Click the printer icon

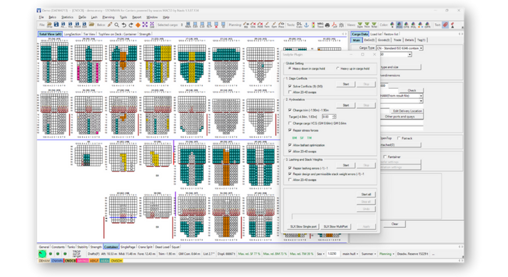pos(327,25)
